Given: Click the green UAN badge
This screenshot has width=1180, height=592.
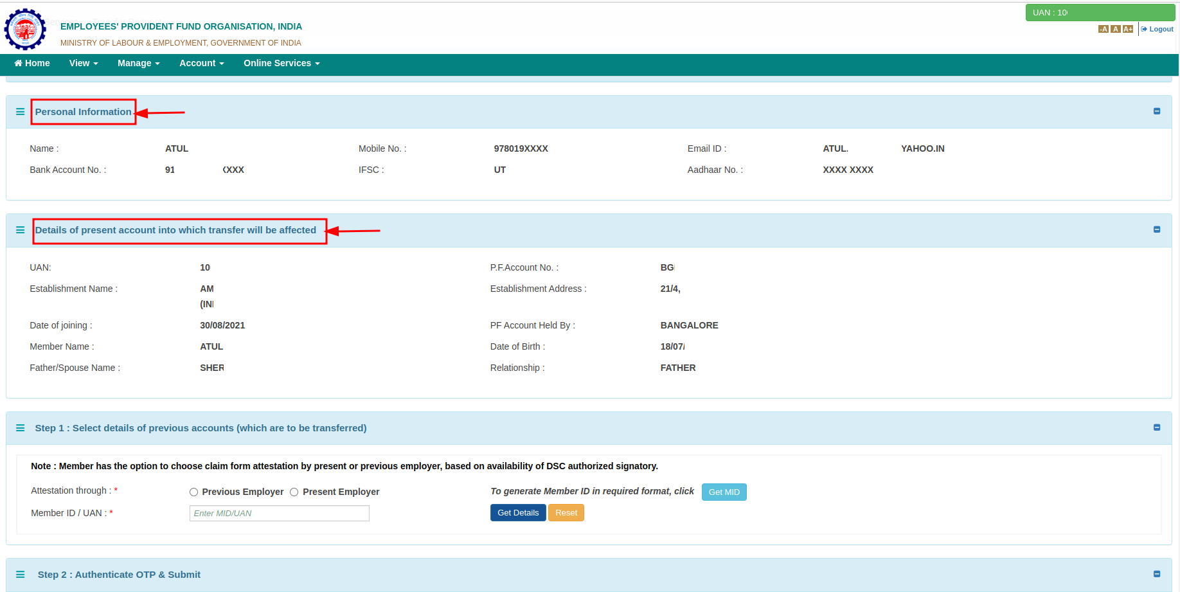Looking at the screenshot, I should coord(1100,12).
